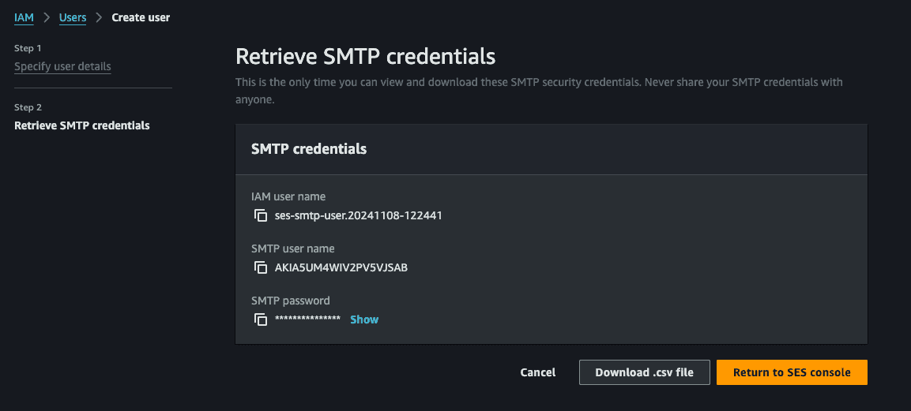Show the masked SMTP password
The image size is (911, 411).
[x=364, y=319]
